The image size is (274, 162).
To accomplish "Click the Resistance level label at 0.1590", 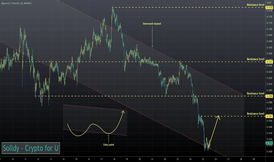I will (255, 93).
